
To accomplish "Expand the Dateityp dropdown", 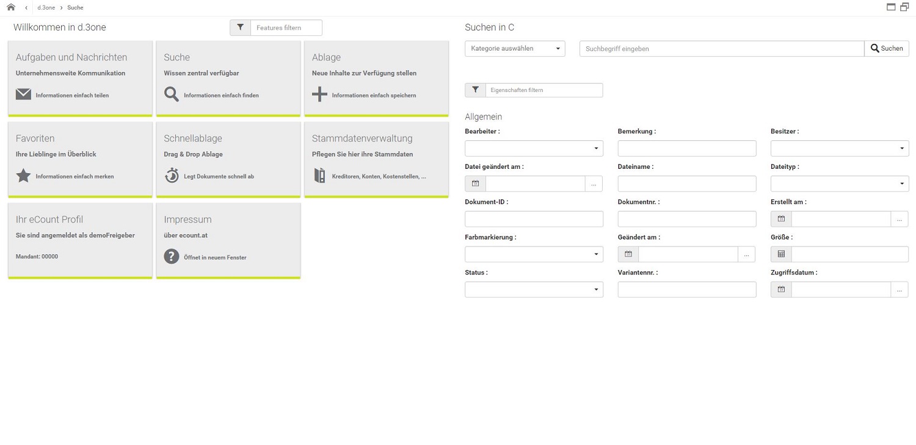I will [x=840, y=183].
